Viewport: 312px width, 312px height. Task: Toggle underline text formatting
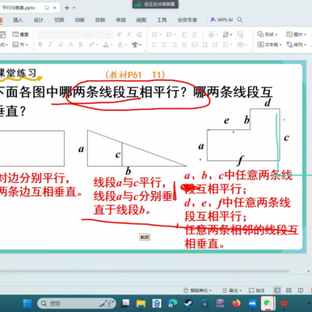[60, 45]
